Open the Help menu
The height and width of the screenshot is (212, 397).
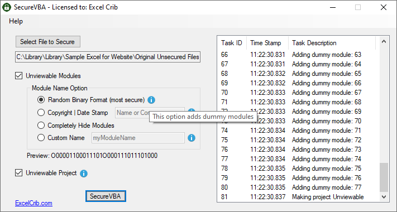(16, 21)
